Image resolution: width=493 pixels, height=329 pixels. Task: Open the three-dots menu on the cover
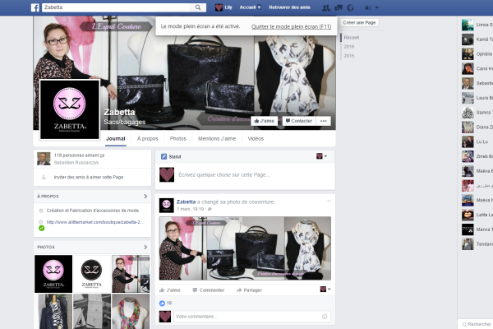coord(324,121)
